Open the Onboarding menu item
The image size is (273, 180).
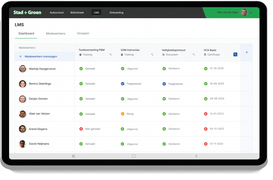pyautogui.click(x=116, y=12)
